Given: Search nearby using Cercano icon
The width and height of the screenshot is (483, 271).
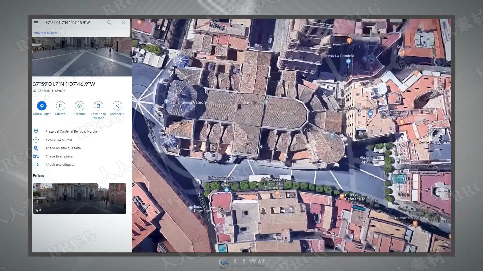Looking at the screenshot, I should pos(79,106).
